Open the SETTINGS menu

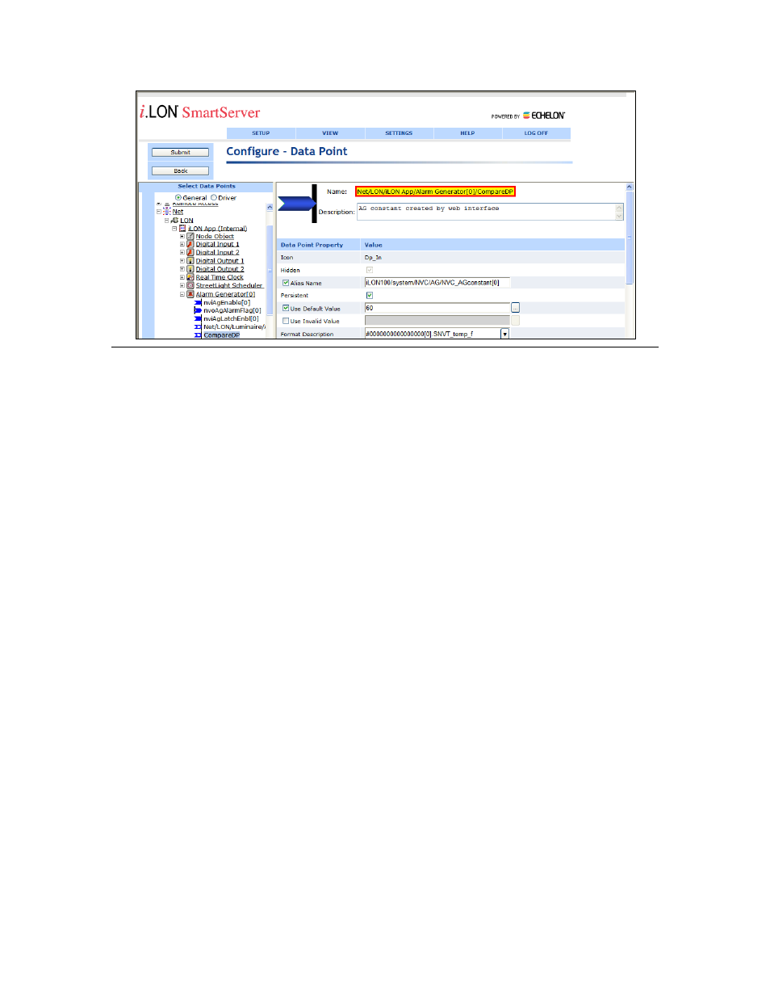pyautogui.click(x=399, y=133)
